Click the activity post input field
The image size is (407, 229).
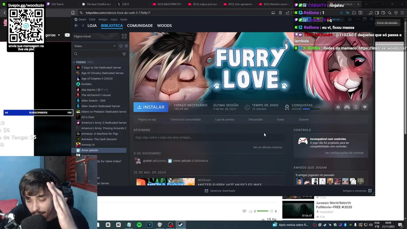coord(209,137)
